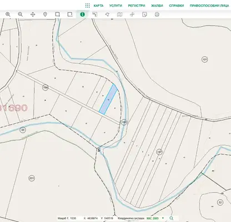Click the coordinate search magnifier icon
This screenshot has height=222, width=231.
172,218
